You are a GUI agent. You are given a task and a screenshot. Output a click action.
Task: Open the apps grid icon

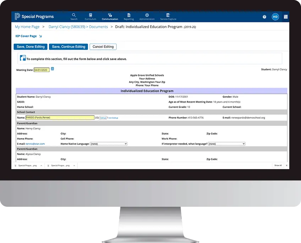click(x=285, y=17)
